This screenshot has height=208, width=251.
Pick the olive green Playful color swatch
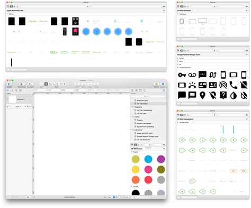(161, 169)
